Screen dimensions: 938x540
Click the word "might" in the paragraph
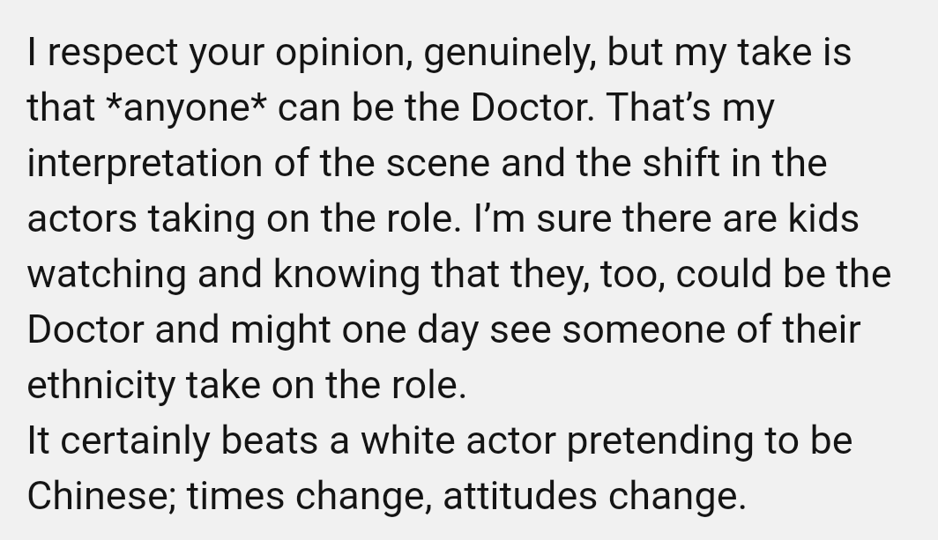click(x=280, y=330)
